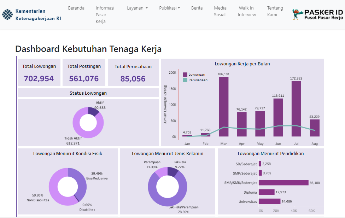Click the Perempuan donut slice

162,172
